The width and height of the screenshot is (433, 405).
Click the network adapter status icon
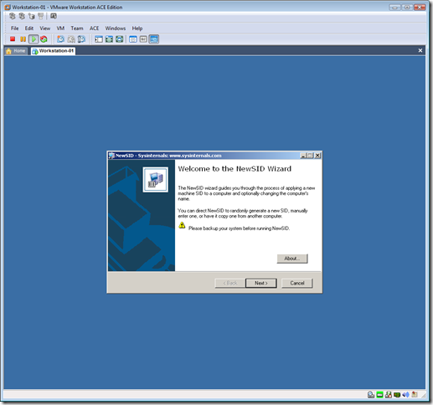(397, 394)
